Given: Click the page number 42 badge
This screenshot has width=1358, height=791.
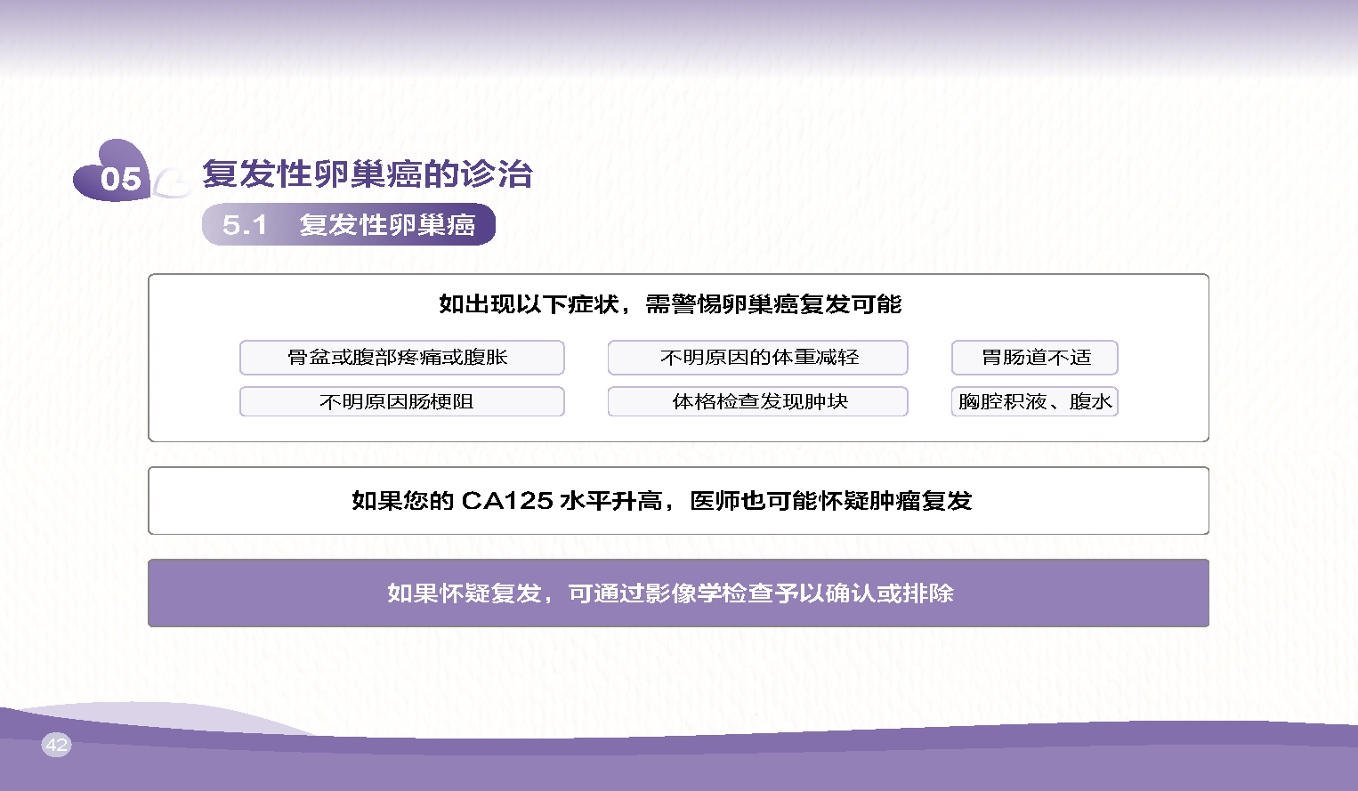Looking at the screenshot, I should point(56,745).
